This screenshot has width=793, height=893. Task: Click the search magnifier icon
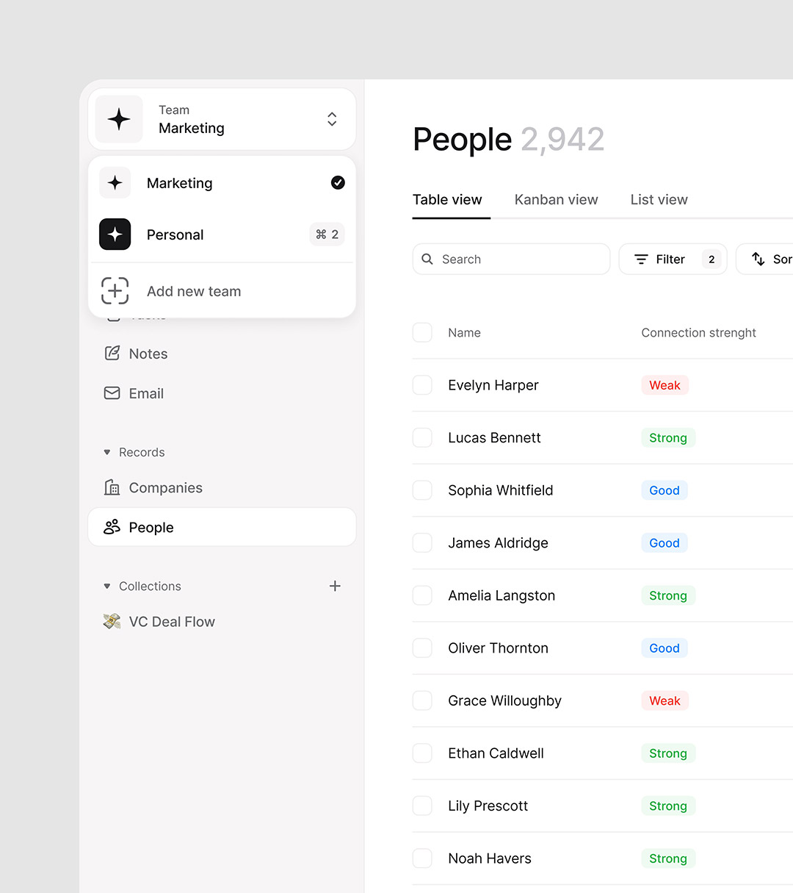click(x=427, y=259)
